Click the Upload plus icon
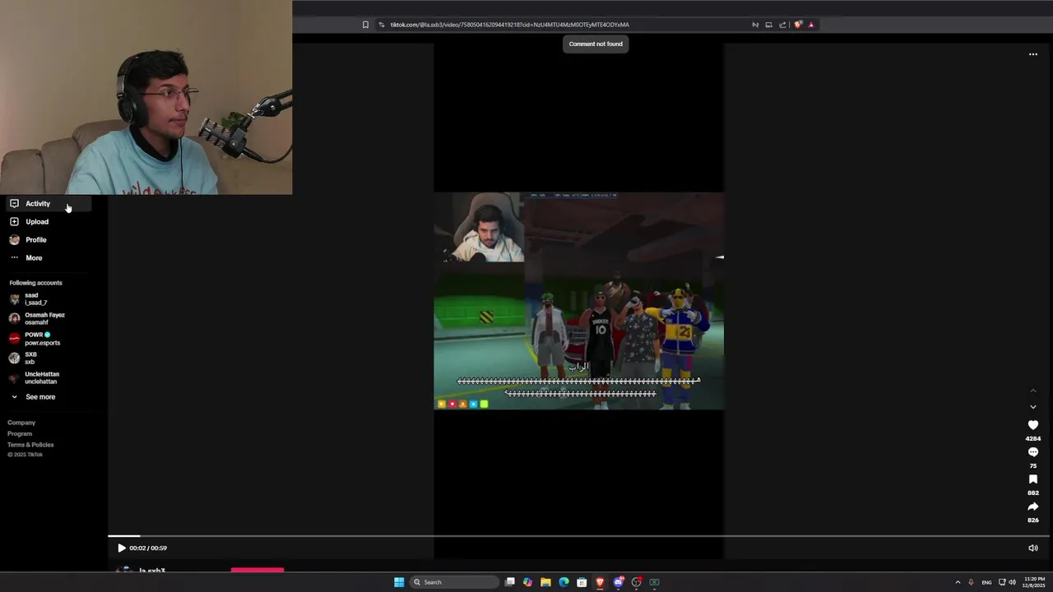 click(14, 221)
